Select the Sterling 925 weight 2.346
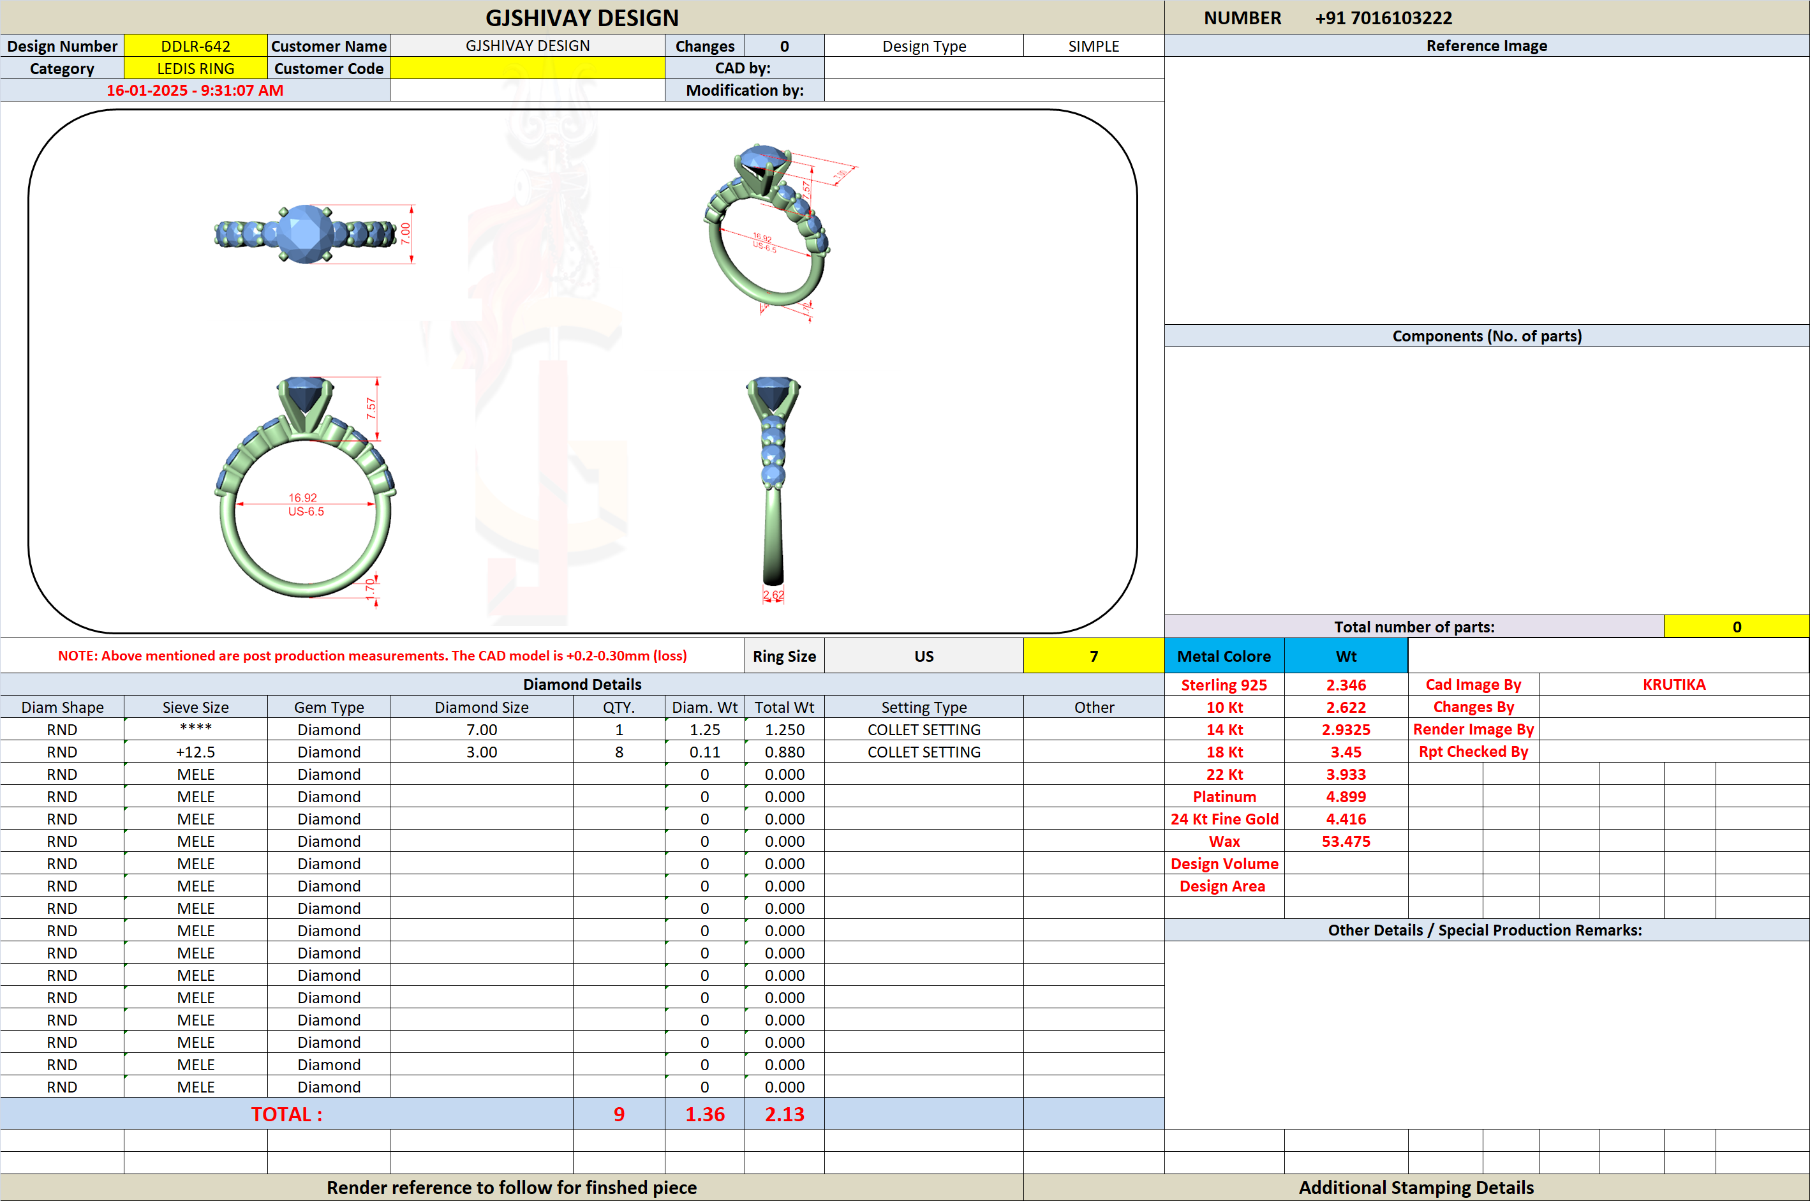 (1346, 685)
